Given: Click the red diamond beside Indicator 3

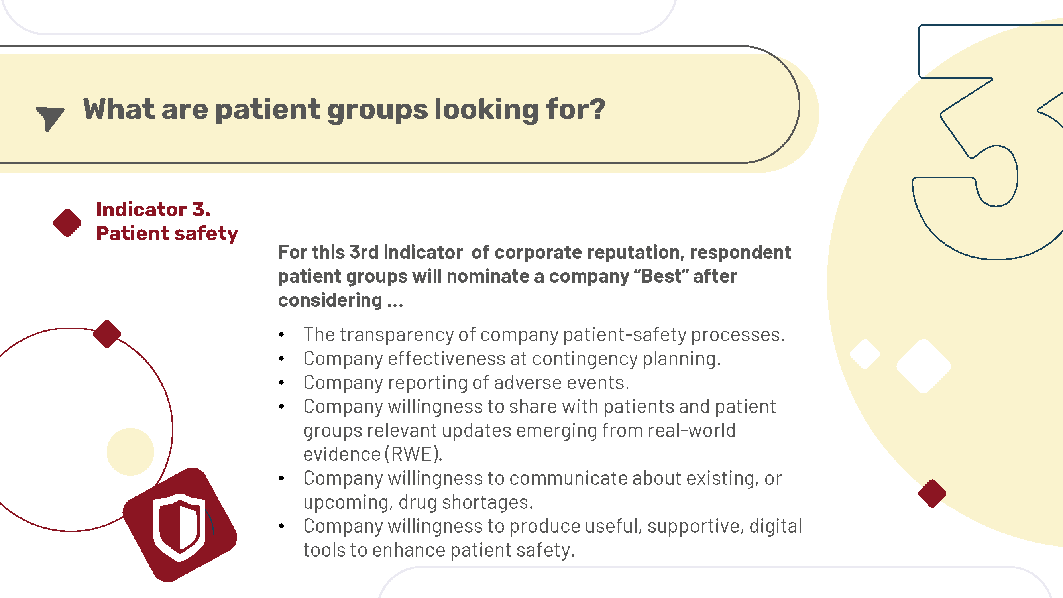Looking at the screenshot, I should pos(67,223).
